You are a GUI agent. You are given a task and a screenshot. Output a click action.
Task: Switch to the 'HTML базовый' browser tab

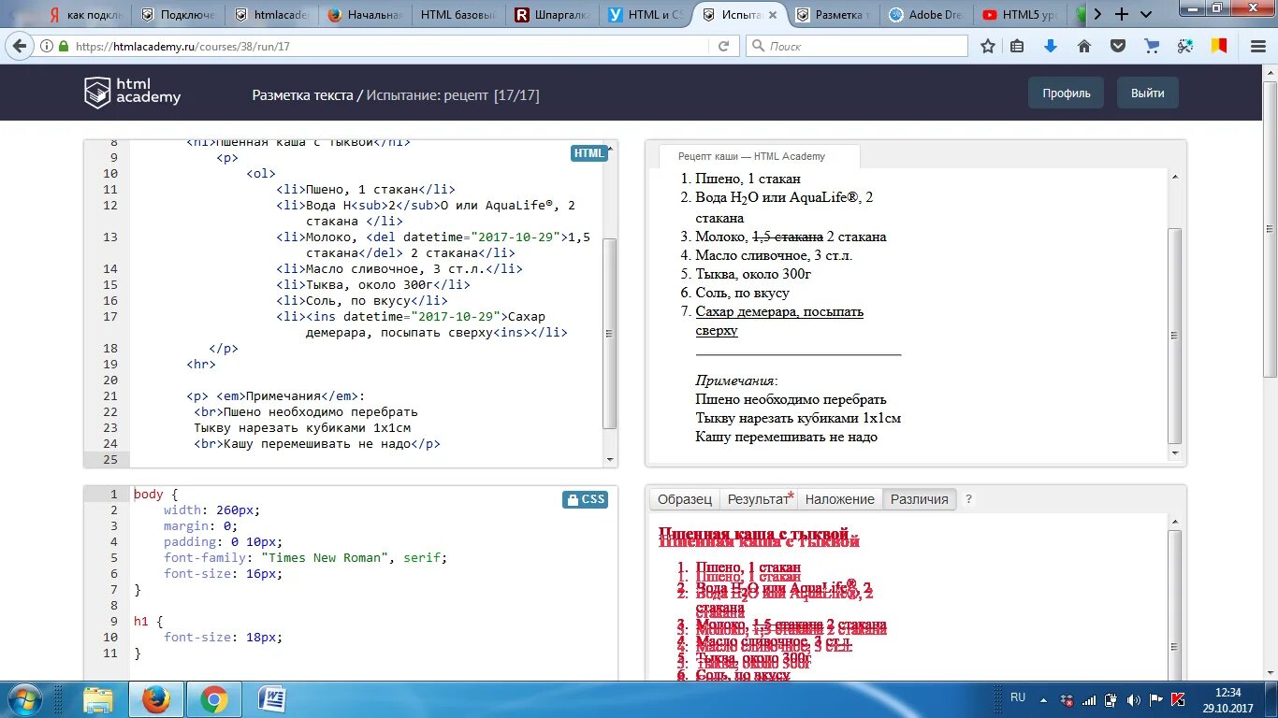coord(458,15)
